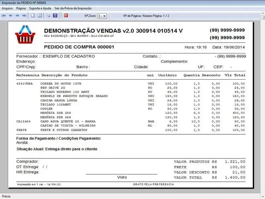Jump to last page arrow
The width and height of the screenshot is (265, 199).
click(24, 16)
